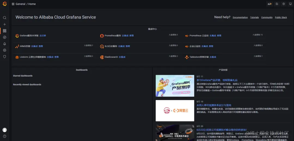Image resolution: width=294 pixels, height=141 pixels.
Task: Open the AIA x 阿里云 news thumbnail
Action: click(x=175, y=111)
